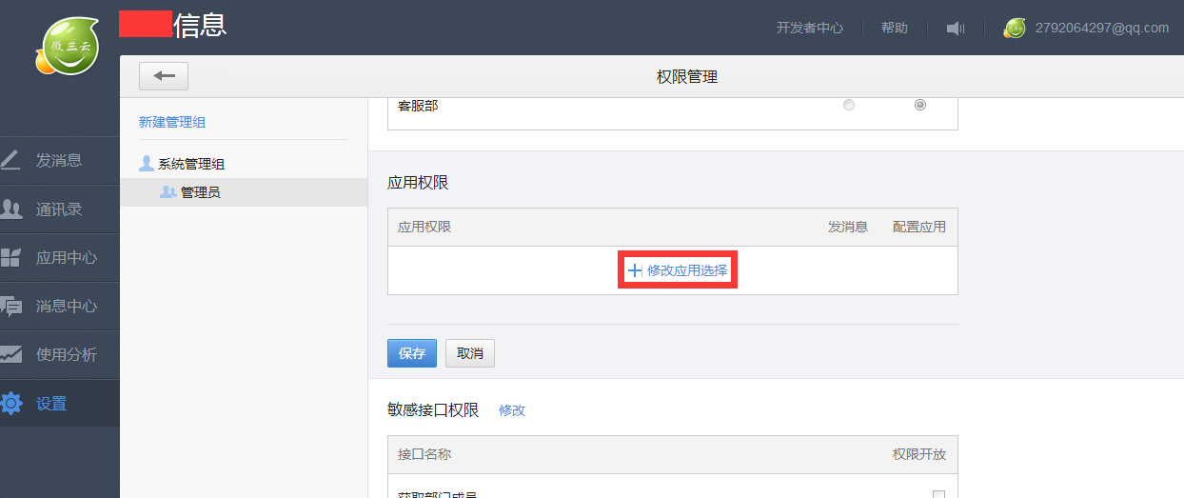This screenshot has width=1184, height=498.
Task: Click the group icon beside 管理员
Action: [168, 191]
